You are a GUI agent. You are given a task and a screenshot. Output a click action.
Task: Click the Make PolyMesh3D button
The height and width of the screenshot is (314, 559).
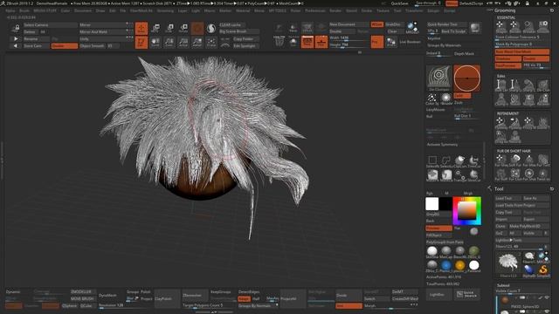click(x=528, y=226)
